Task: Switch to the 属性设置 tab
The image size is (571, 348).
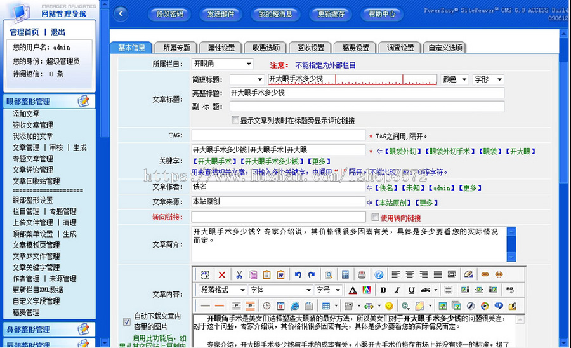Action: click(221, 48)
